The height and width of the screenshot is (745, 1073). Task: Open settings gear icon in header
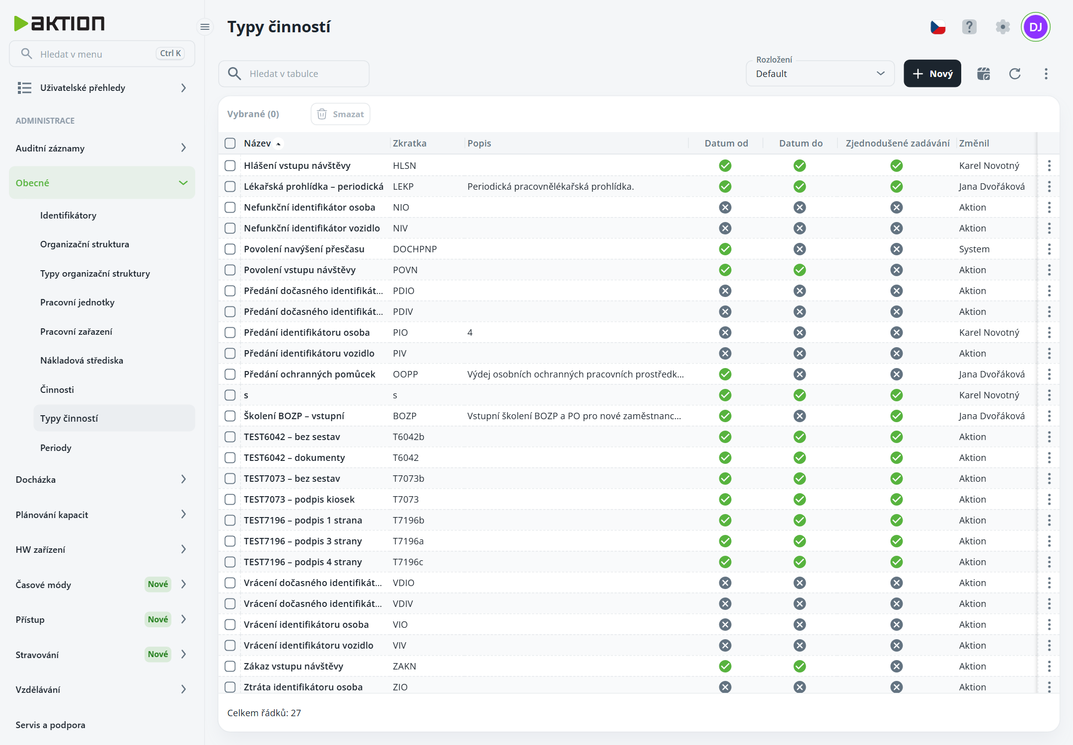coord(1002,27)
